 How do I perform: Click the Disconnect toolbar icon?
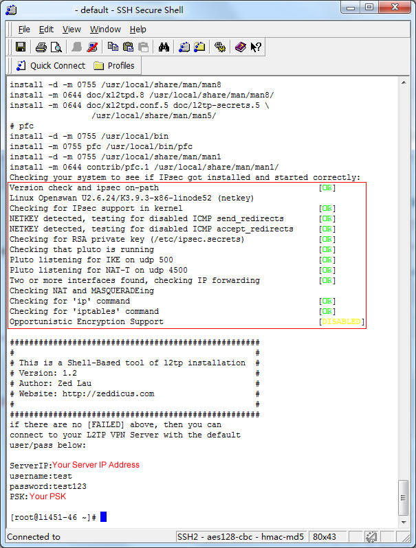(92, 47)
